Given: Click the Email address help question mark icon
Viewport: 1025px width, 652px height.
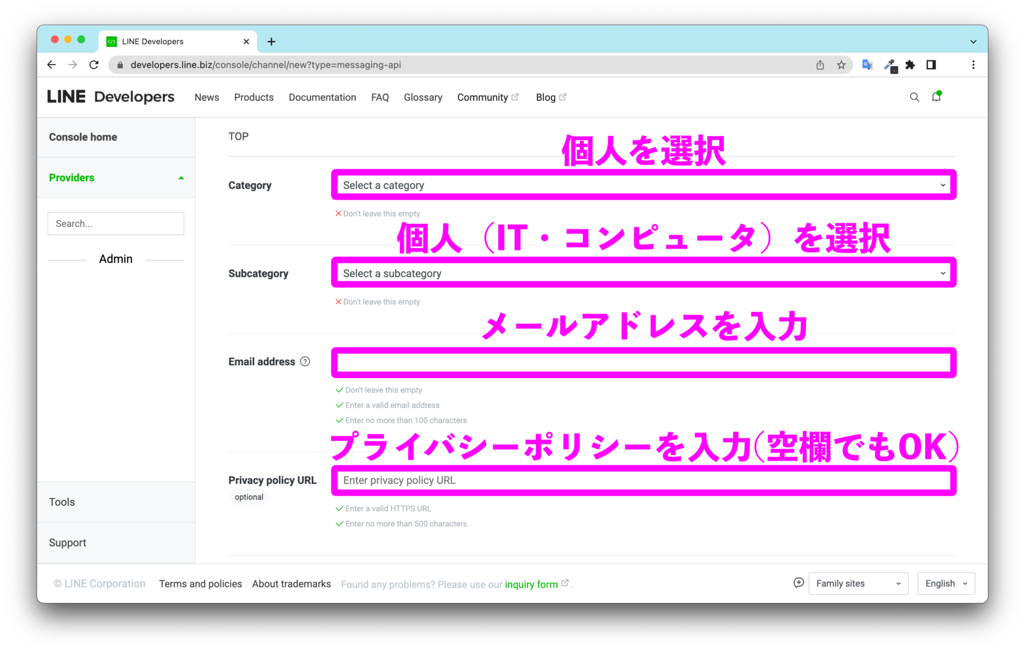Looking at the screenshot, I should click(305, 362).
